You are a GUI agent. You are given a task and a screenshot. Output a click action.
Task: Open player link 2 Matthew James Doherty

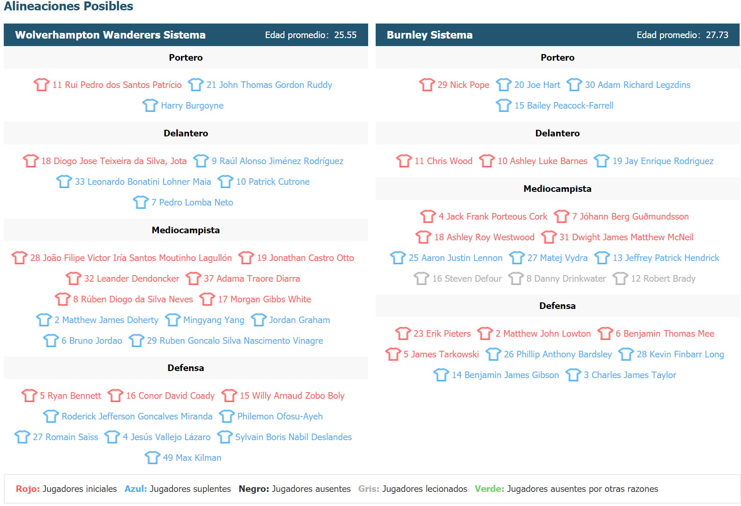106,320
